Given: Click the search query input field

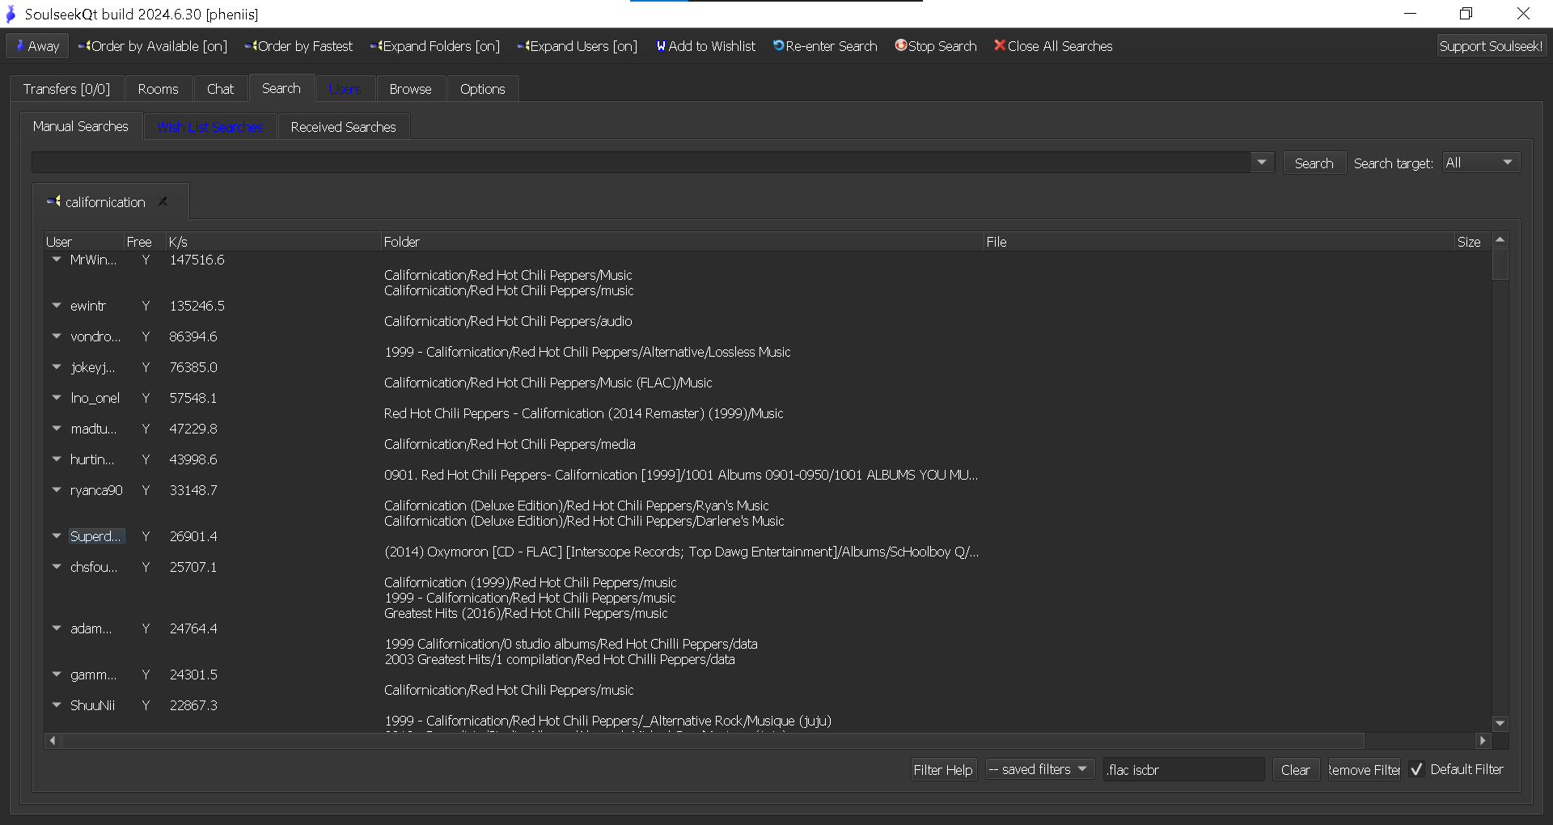Looking at the screenshot, I should [641, 163].
